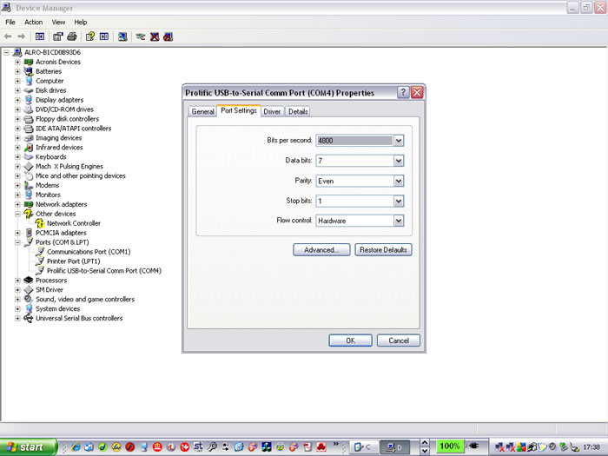Select the PCMCIA adapters entry
Screen dimensions: 608x456
(61, 233)
